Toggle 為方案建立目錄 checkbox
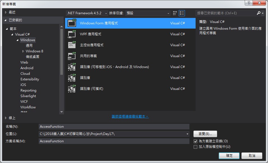Screen dimensions: 268x163 pos(195,141)
